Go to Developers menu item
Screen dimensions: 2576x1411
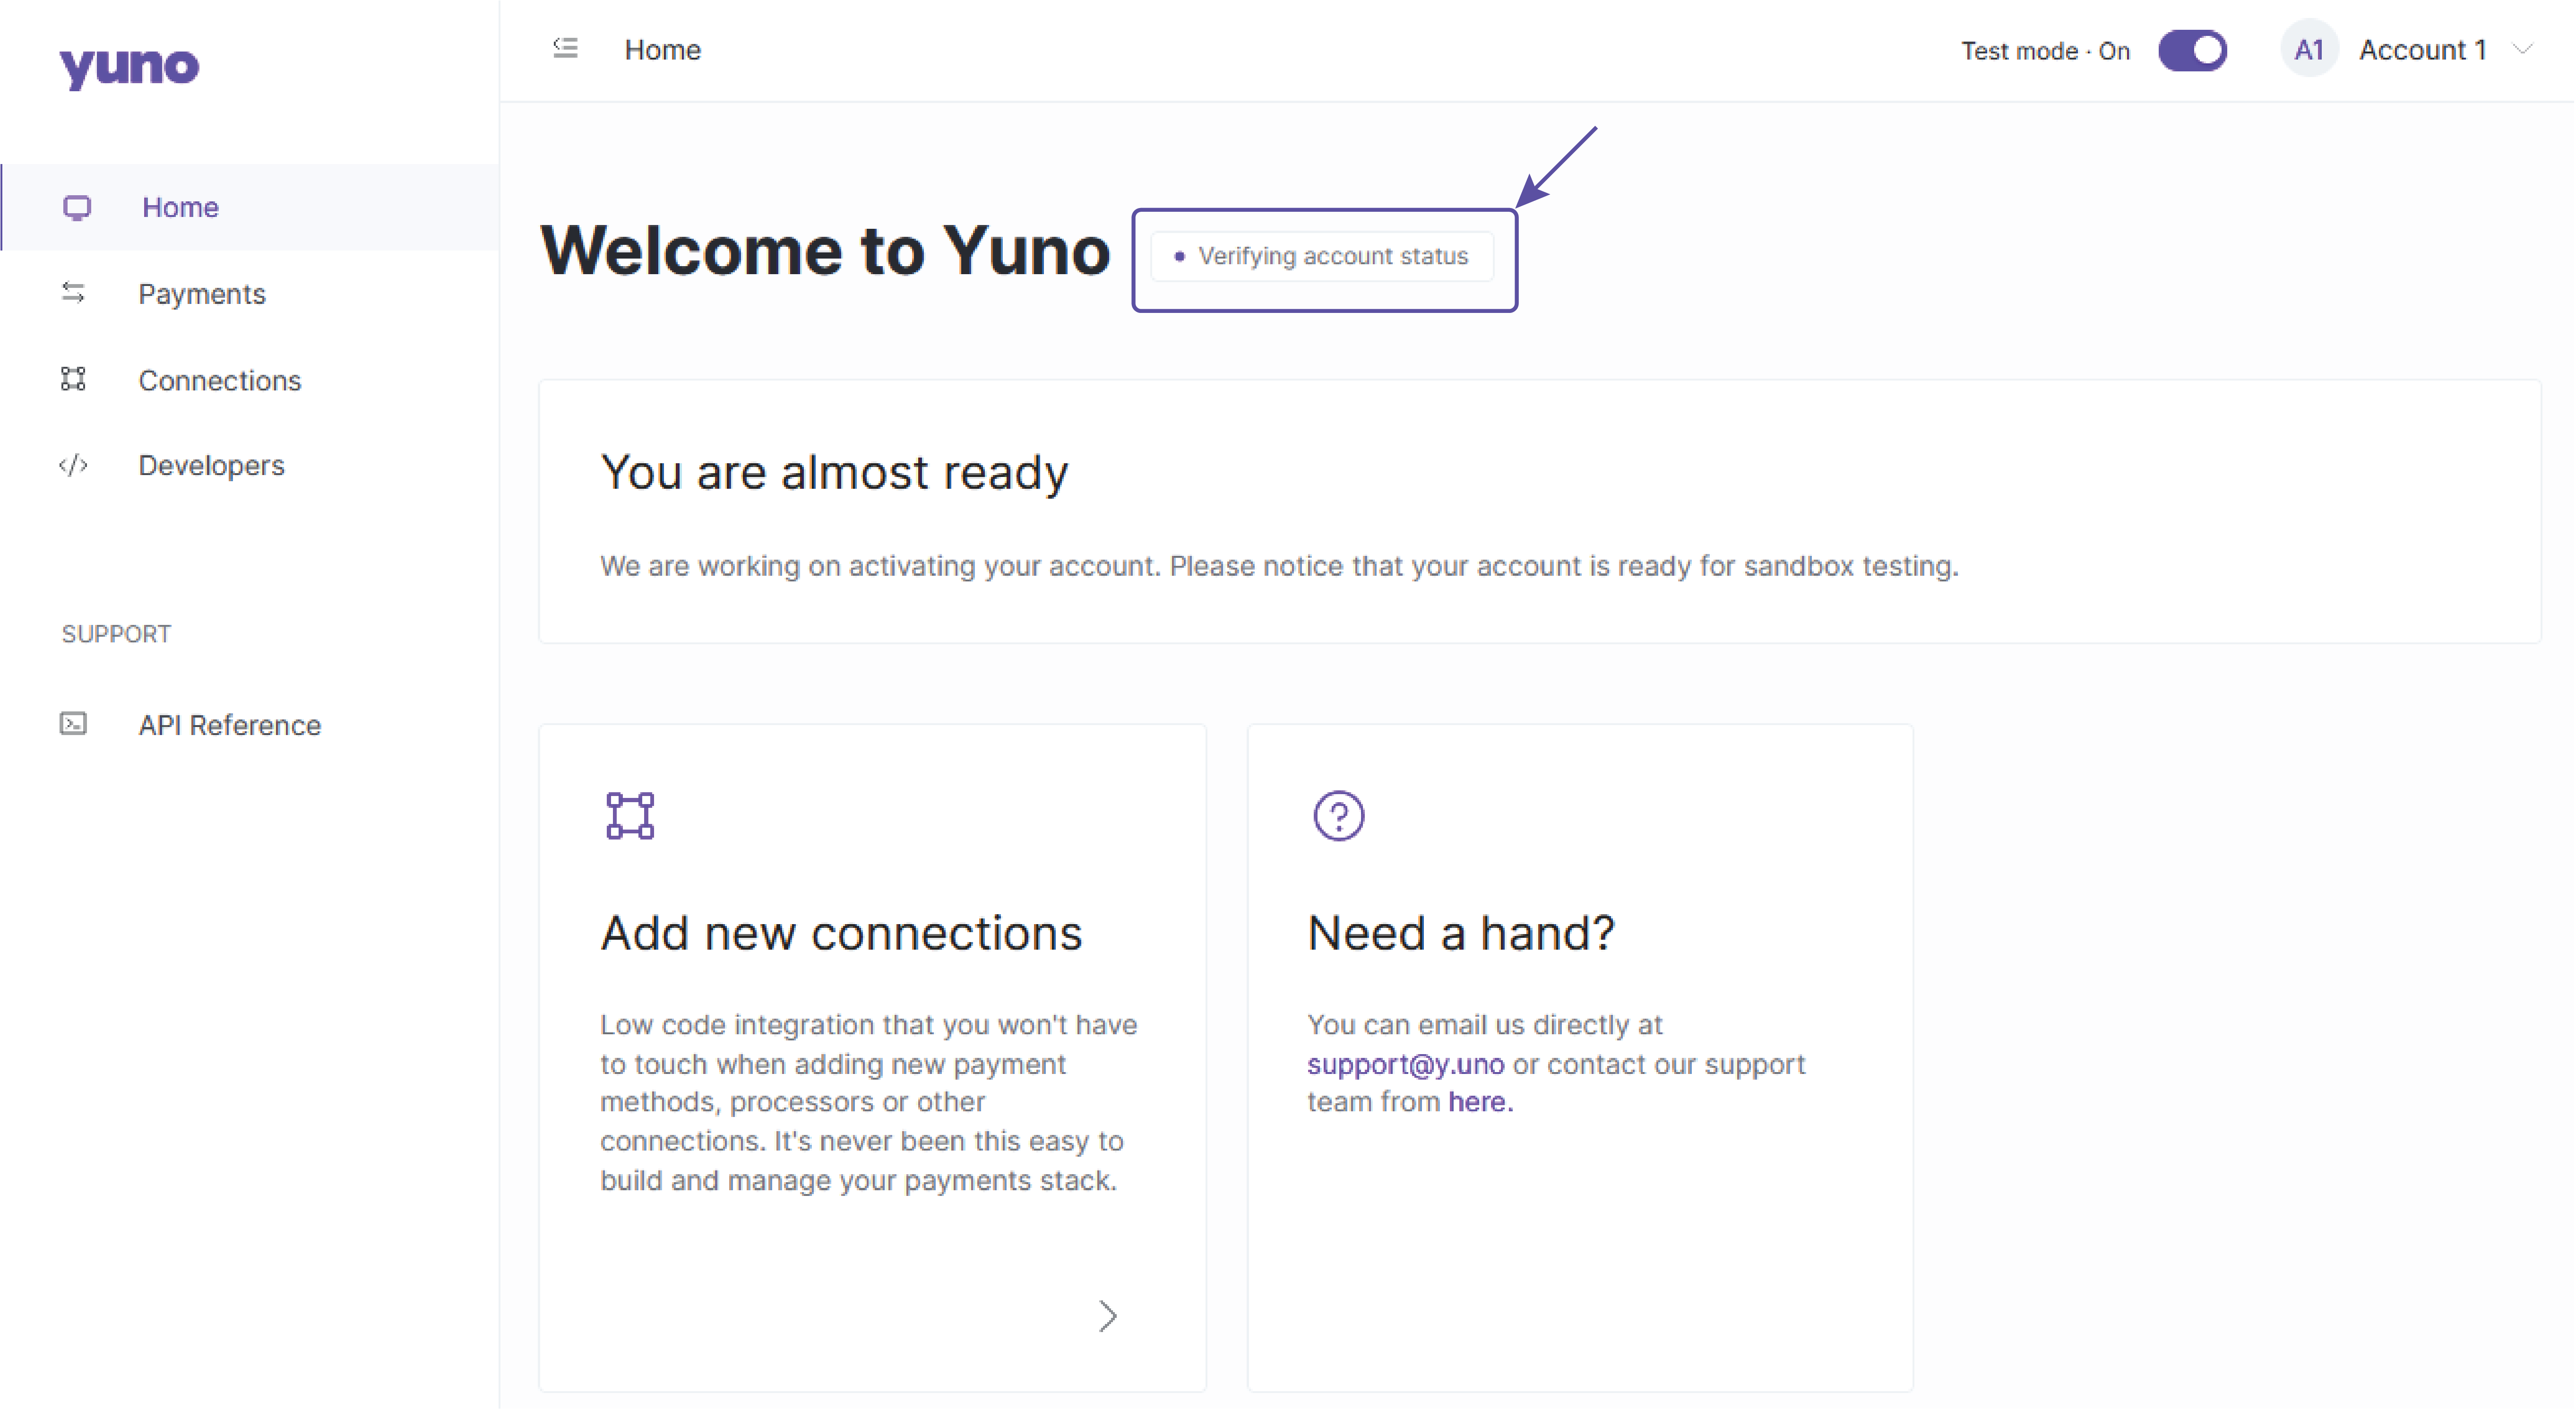[211, 465]
